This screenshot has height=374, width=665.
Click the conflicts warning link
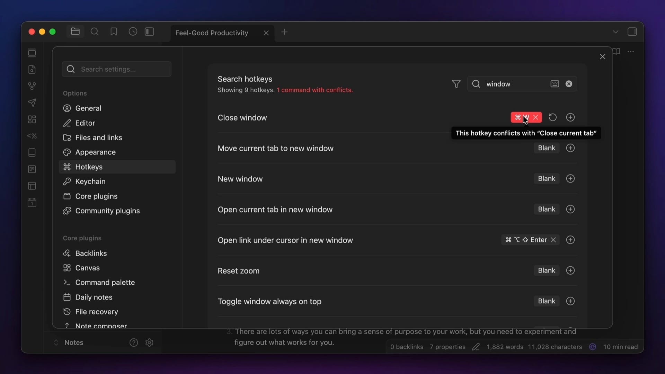coord(314,90)
